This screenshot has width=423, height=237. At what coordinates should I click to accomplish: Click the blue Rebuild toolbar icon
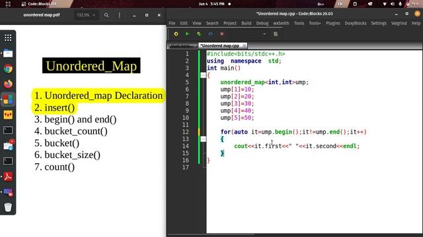pos(210,34)
